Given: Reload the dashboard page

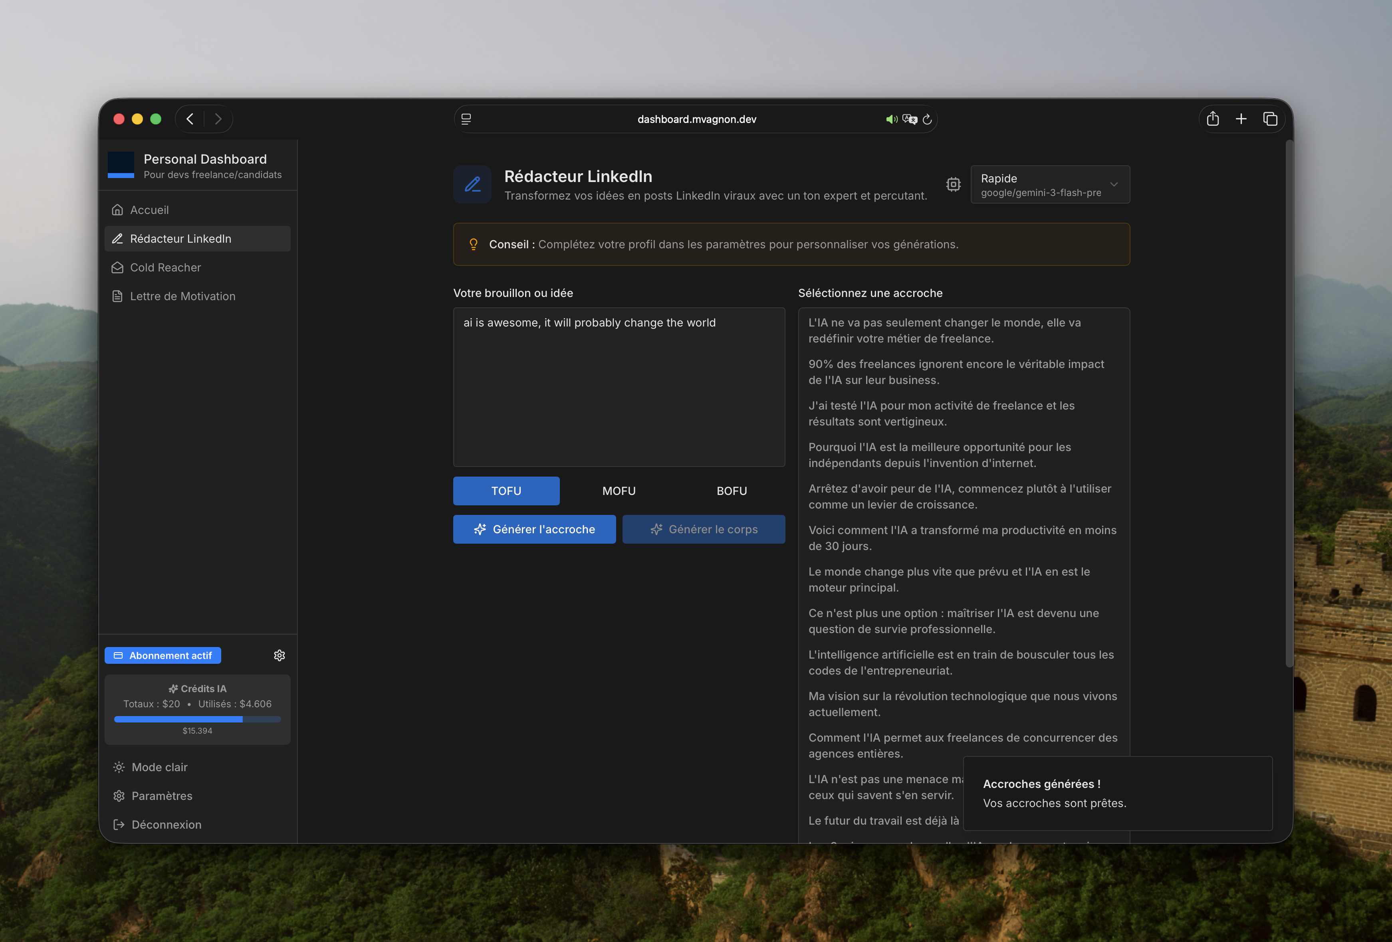Looking at the screenshot, I should coord(927,119).
